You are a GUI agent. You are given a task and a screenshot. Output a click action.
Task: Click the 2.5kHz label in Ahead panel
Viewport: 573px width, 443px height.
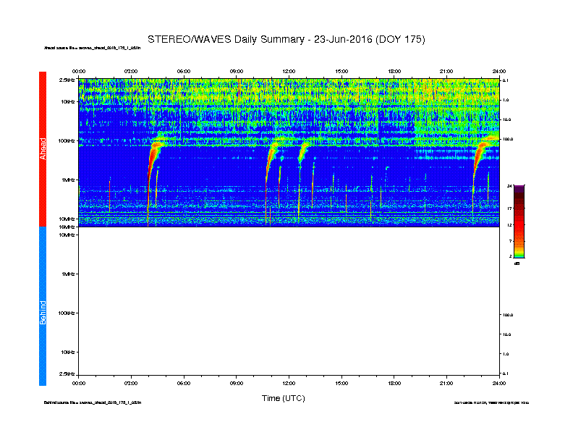point(67,80)
